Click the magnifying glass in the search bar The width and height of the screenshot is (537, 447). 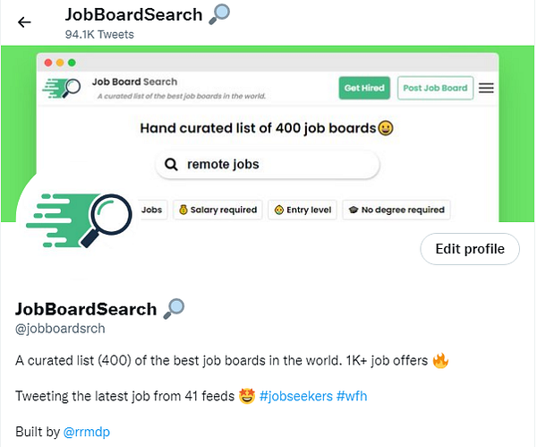point(170,165)
